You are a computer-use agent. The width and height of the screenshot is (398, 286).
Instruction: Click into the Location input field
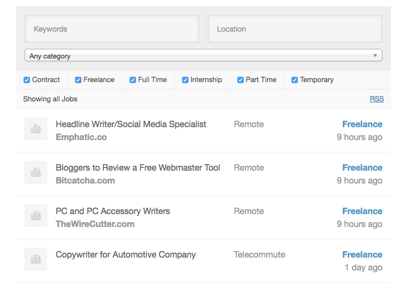295,29
